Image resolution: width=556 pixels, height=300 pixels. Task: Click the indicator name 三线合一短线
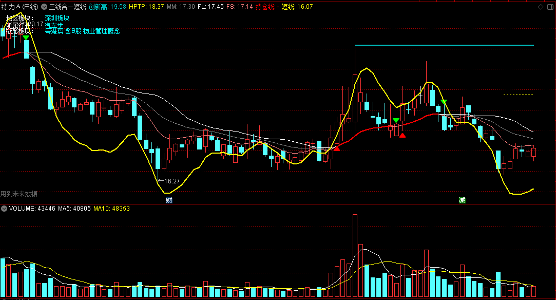[x=67, y=7]
